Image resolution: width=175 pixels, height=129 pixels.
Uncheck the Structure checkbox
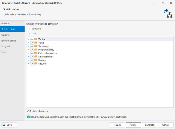tap(30, 29)
